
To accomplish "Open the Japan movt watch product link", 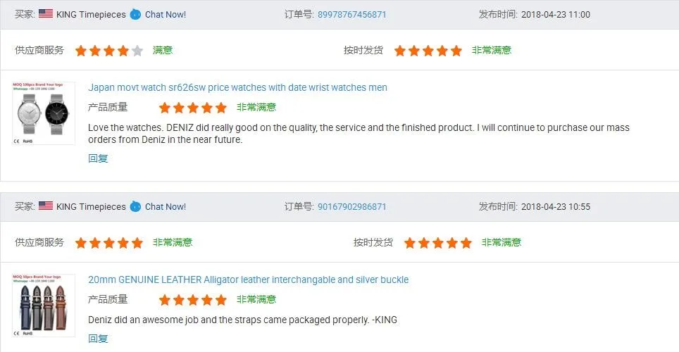I will [x=237, y=87].
